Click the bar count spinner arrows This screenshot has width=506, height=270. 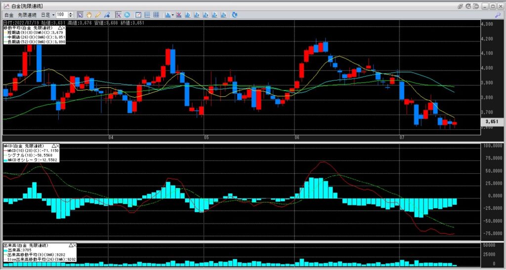[x=71, y=15]
